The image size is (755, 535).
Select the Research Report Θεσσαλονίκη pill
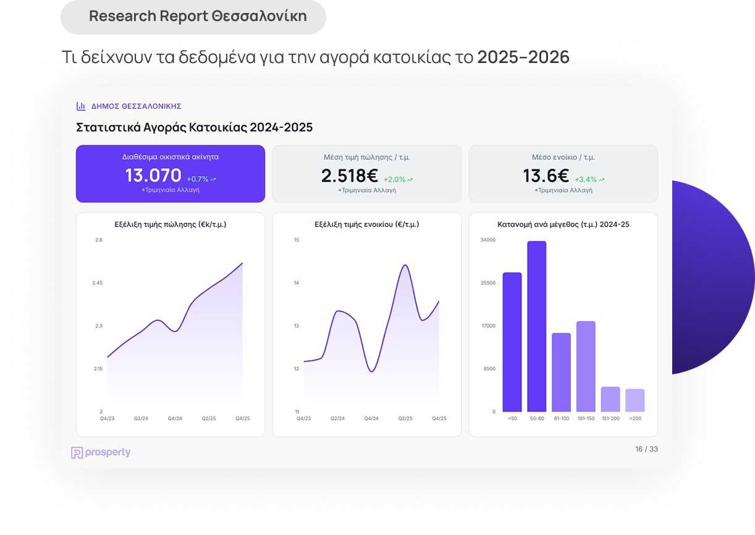click(x=193, y=17)
